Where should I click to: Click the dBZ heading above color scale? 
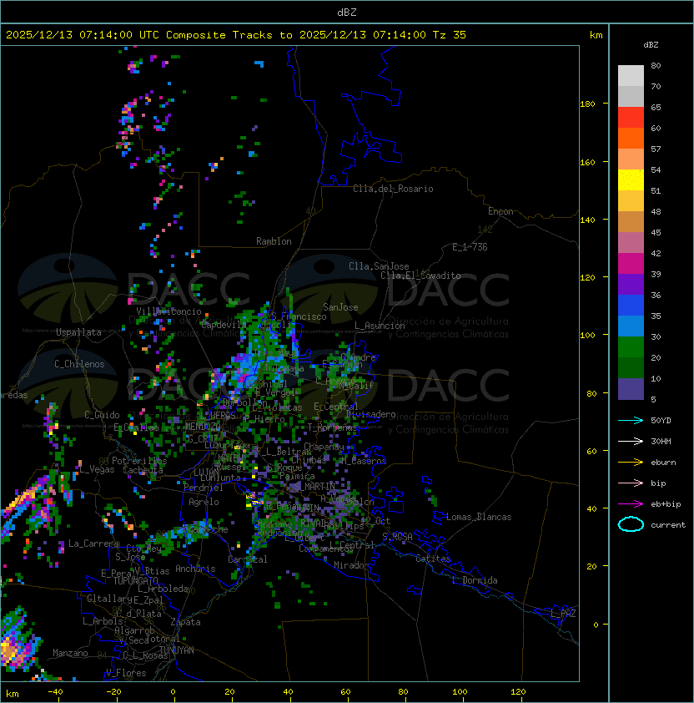click(x=651, y=45)
